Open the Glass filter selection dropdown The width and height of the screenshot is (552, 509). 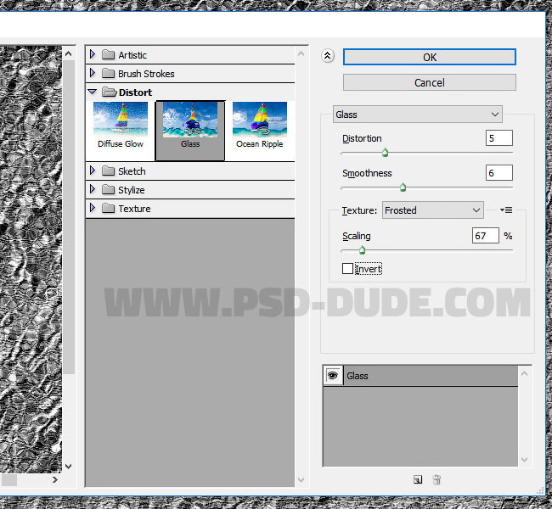tap(418, 115)
